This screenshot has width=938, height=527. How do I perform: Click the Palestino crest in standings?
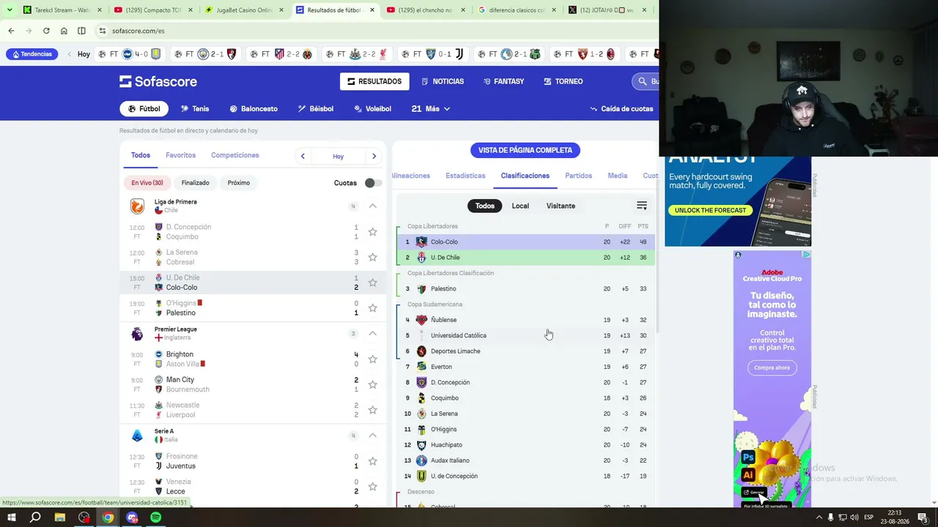click(421, 288)
